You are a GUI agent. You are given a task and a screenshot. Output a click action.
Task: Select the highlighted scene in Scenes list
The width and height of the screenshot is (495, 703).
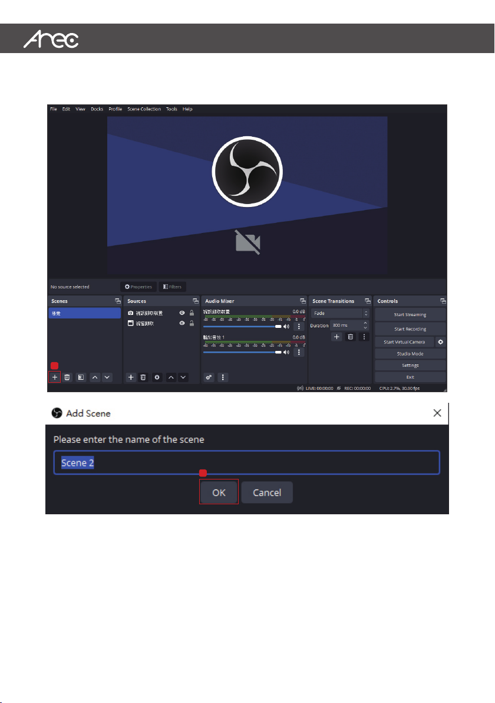point(85,313)
